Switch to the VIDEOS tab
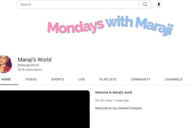Viewport: 192px width, 128px height. (31, 79)
